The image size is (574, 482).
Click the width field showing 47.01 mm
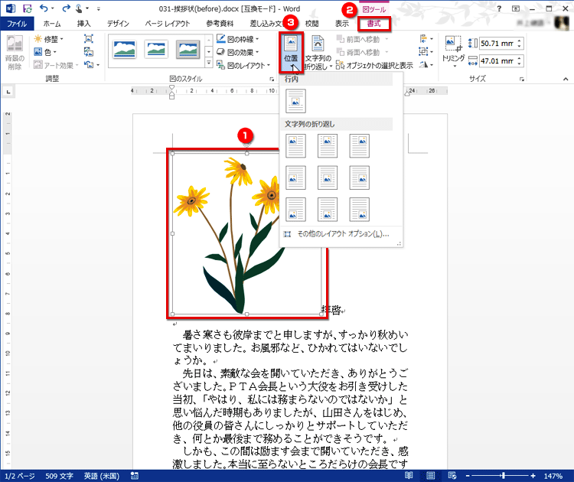[x=497, y=61]
